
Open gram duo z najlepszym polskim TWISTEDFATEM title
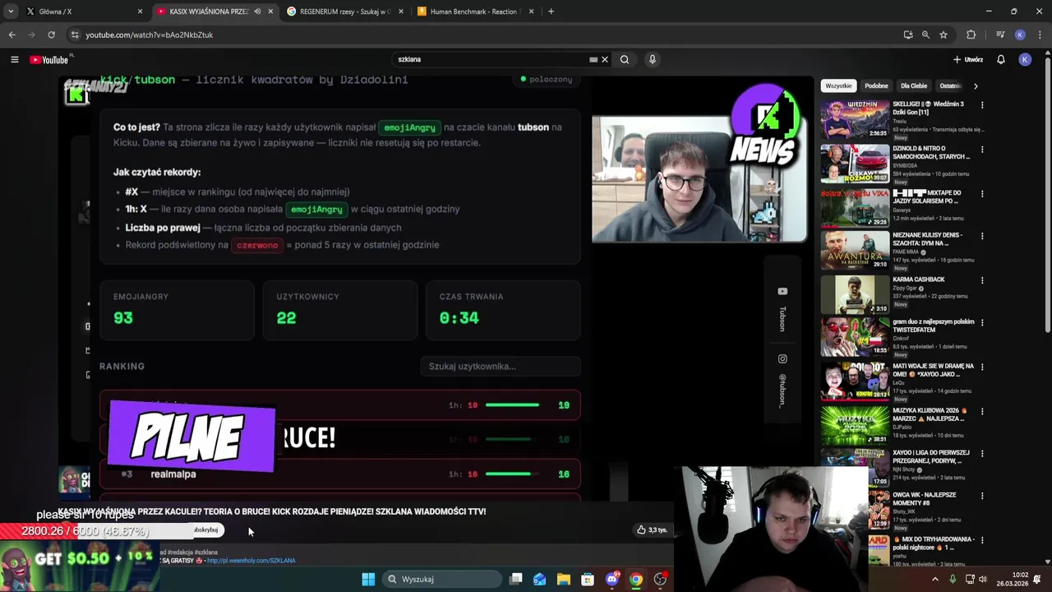(933, 326)
